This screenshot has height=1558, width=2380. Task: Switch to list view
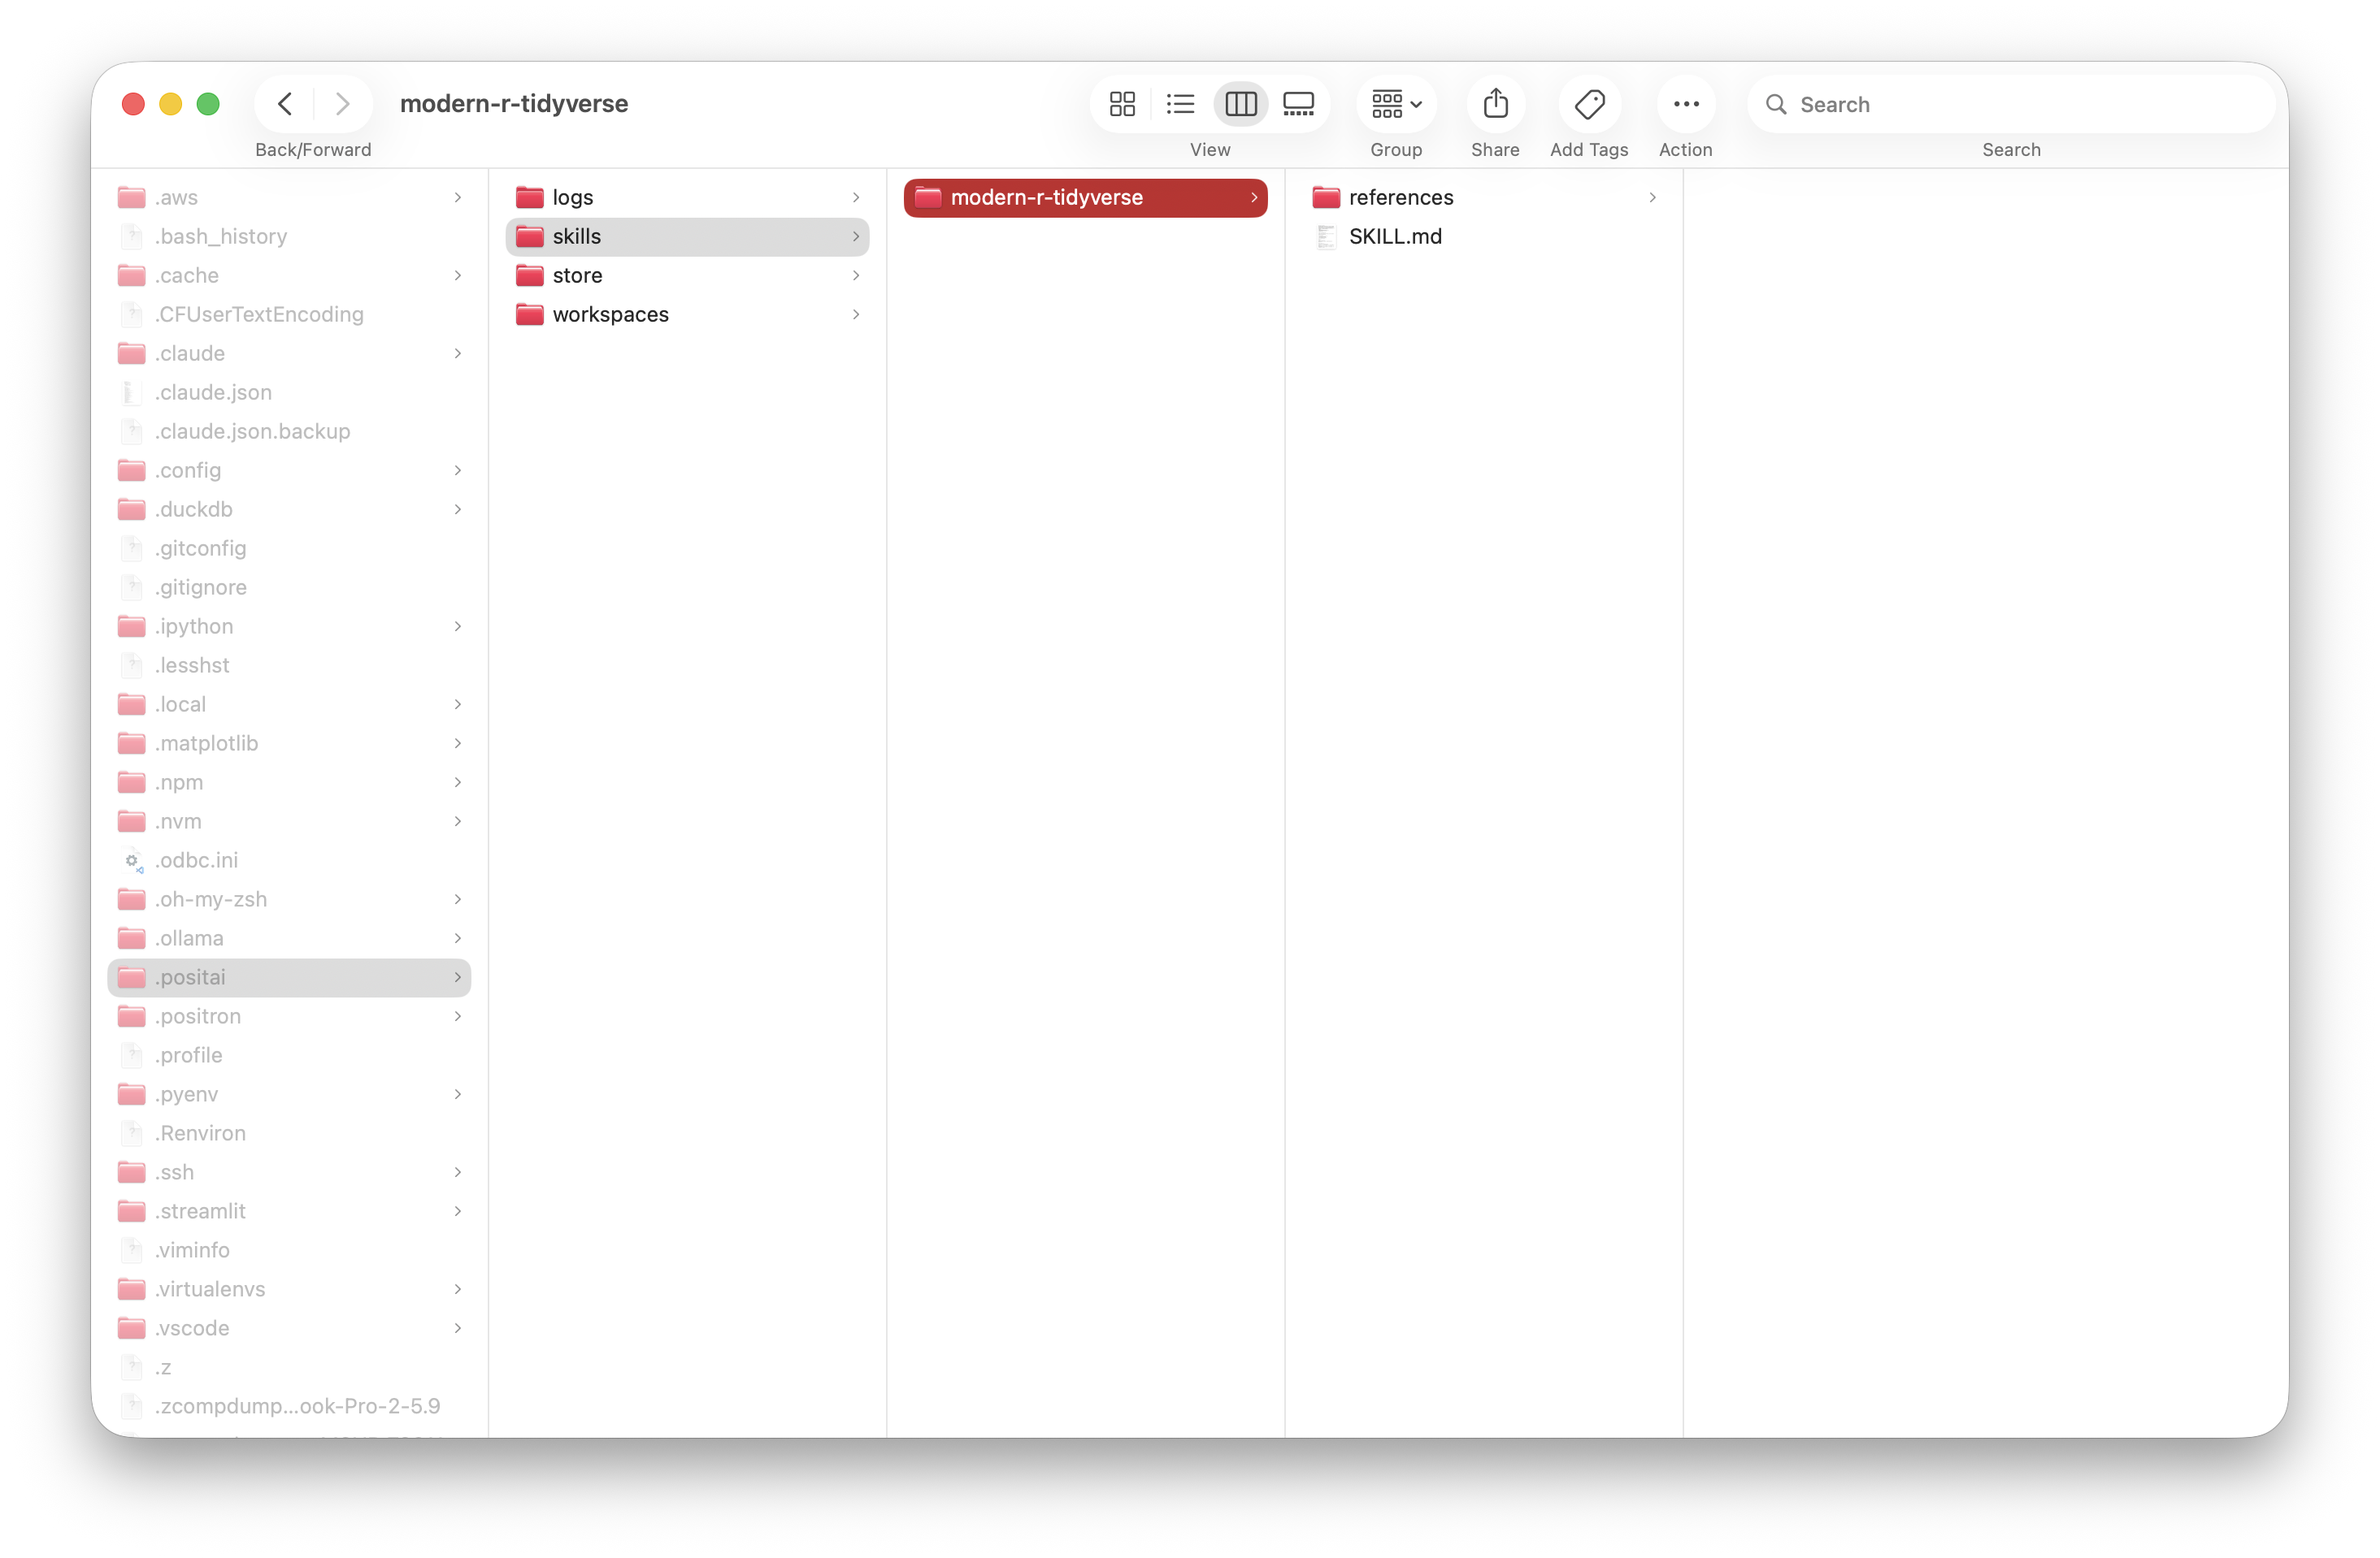(x=1180, y=104)
